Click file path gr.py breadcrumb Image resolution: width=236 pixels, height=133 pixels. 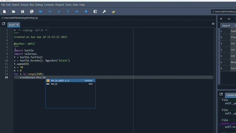point(20,18)
